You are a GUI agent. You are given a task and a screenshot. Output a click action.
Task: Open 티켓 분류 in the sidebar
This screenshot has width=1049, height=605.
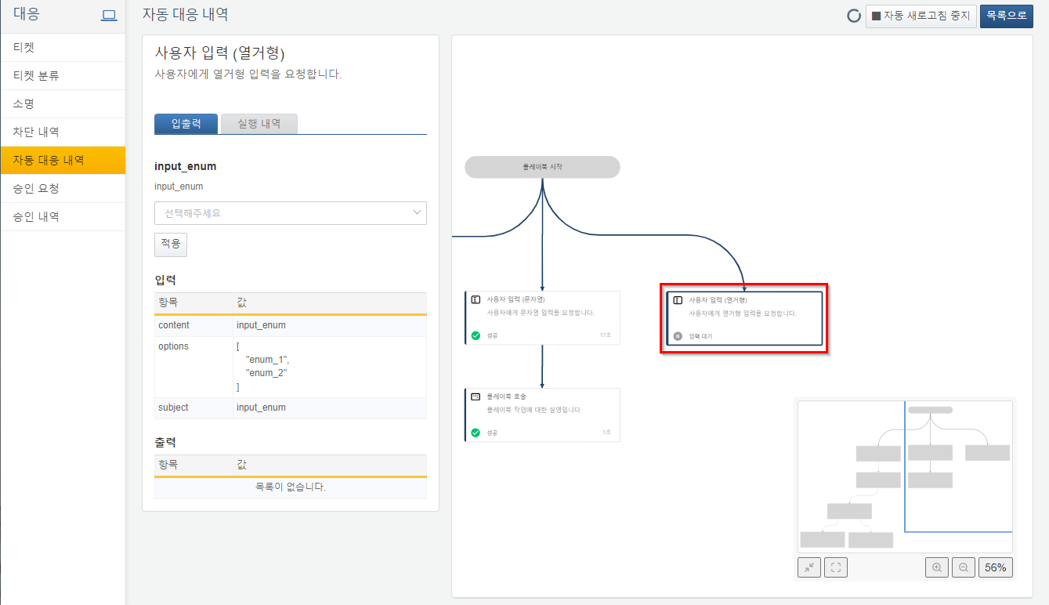(x=63, y=75)
